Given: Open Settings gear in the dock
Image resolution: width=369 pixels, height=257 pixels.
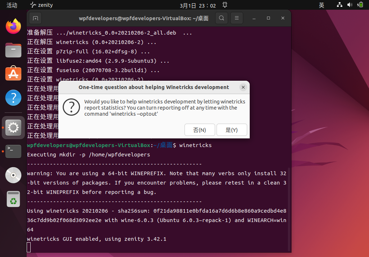Looking at the screenshot, I should 13,128.
